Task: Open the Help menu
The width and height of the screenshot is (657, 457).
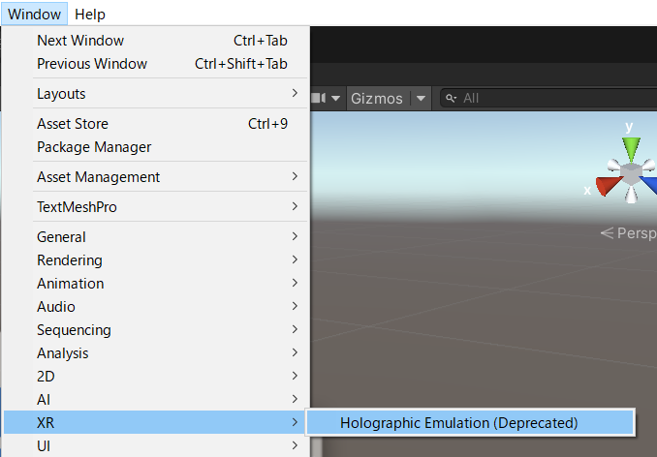Action: [90, 15]
